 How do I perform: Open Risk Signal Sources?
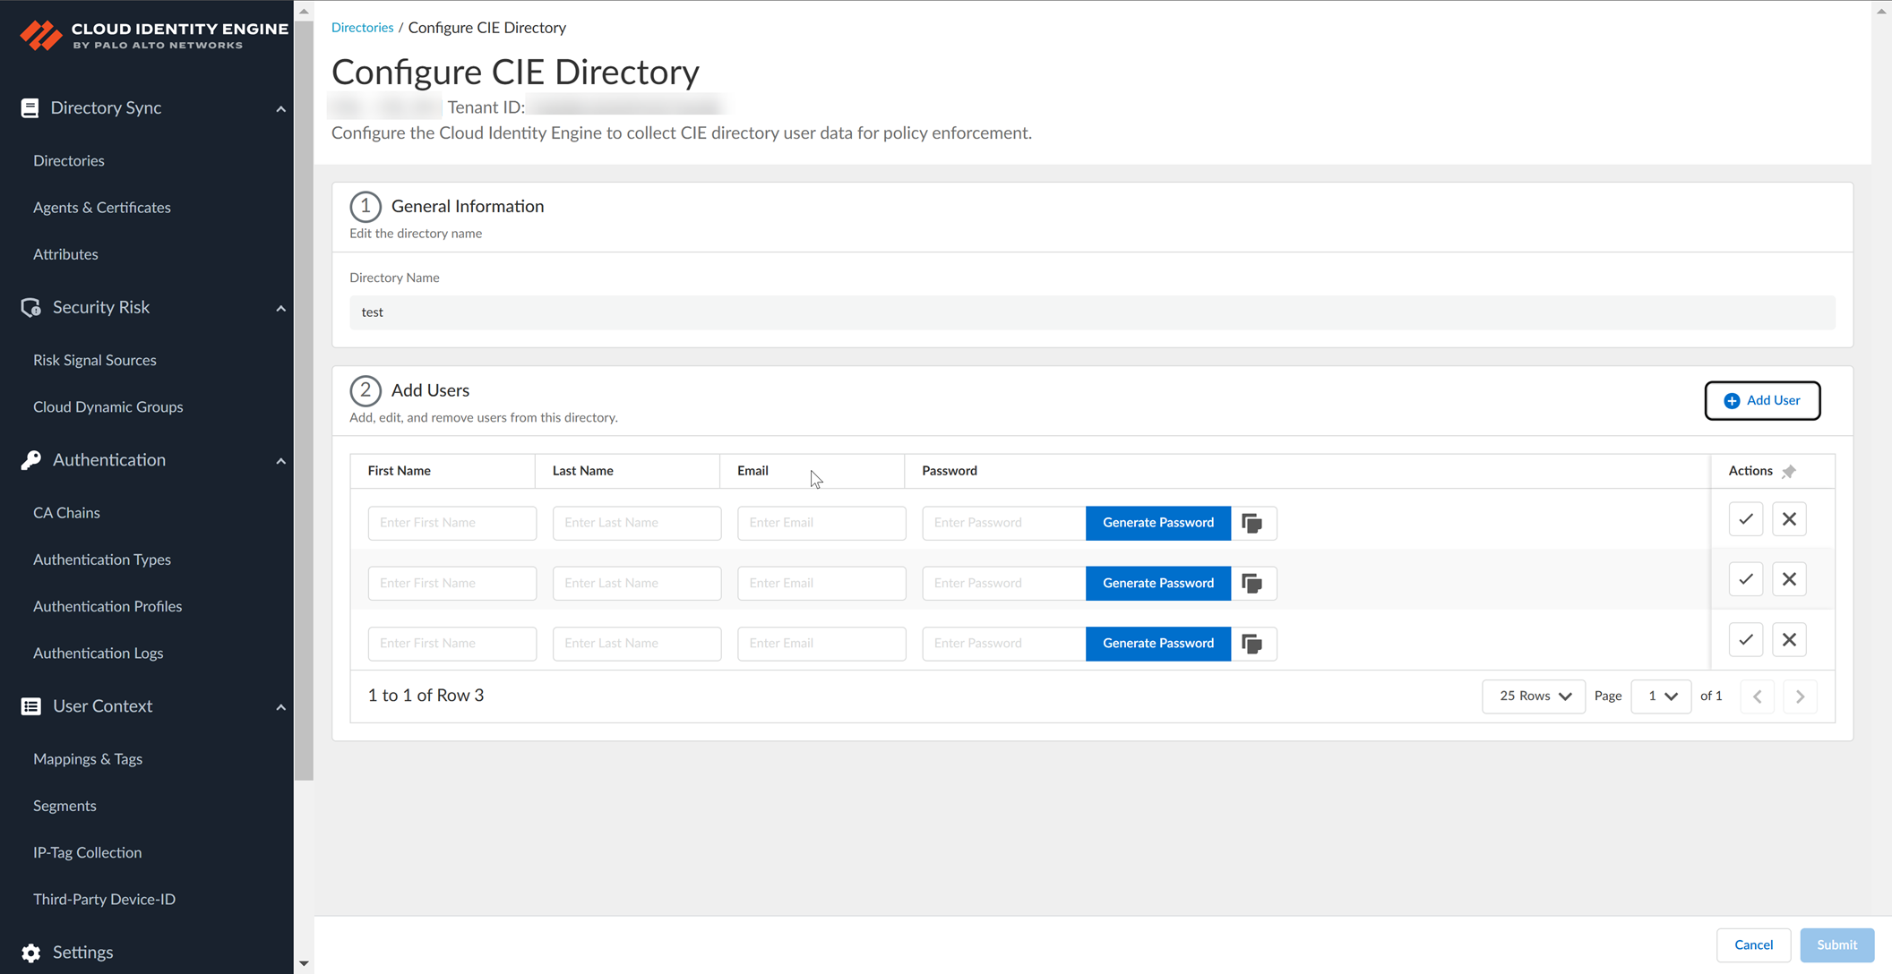[x=95, y=360]
